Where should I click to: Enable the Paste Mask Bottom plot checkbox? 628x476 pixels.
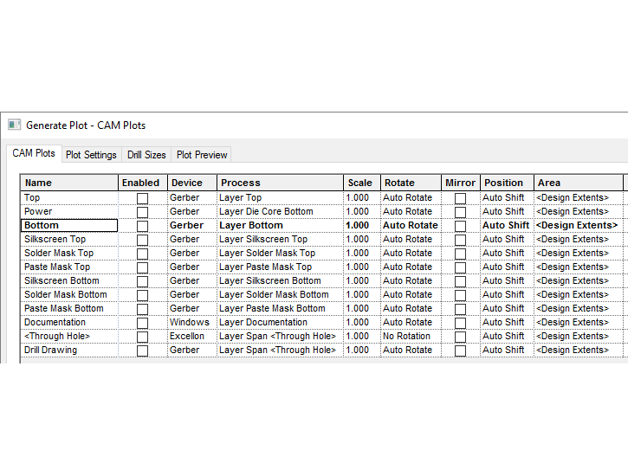142,309
